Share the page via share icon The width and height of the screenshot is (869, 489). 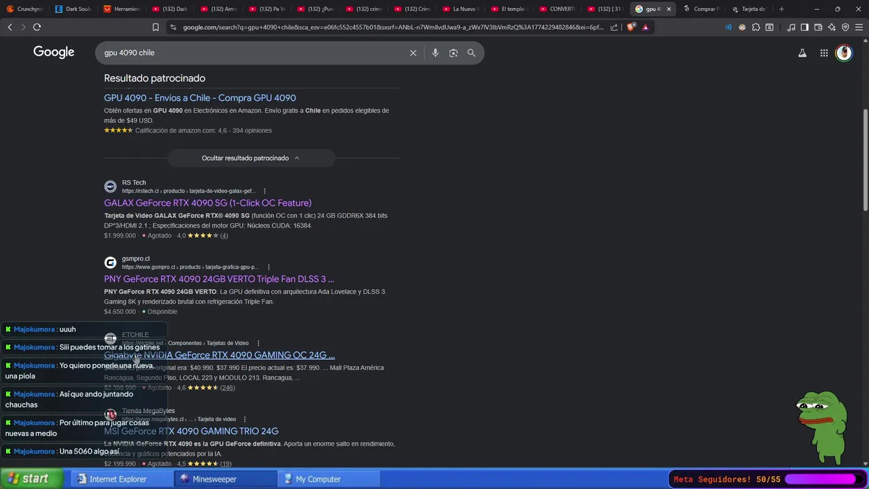tap(614, 27)
